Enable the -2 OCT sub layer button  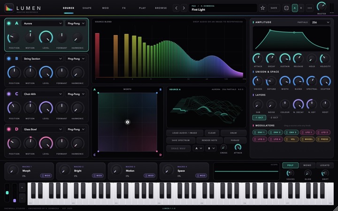pos(274,118)
